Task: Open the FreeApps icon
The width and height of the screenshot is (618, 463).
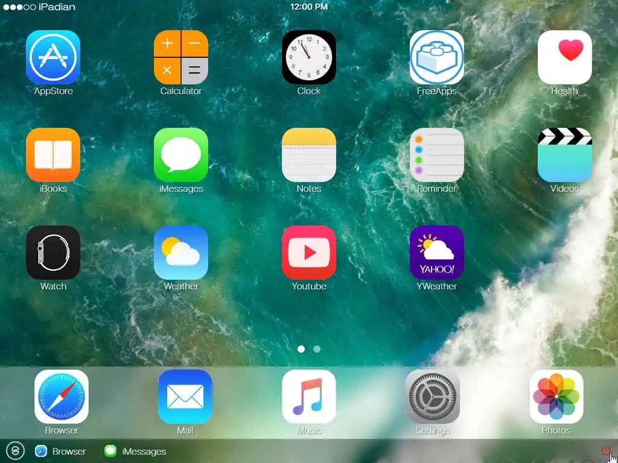Action: pyautogui.click(x=437, y=57)
